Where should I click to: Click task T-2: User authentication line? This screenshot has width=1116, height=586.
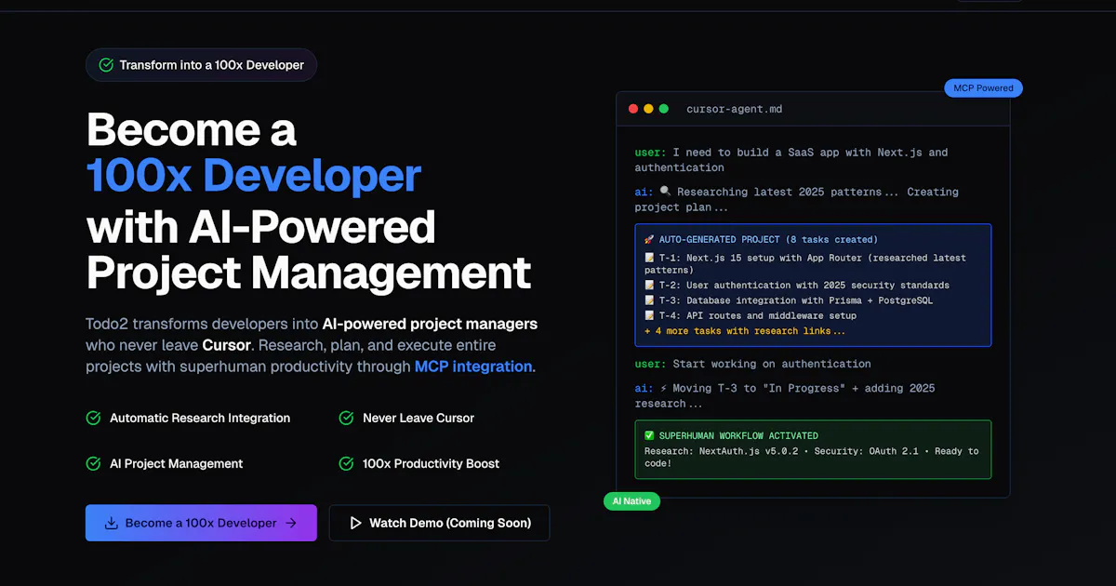797,286
